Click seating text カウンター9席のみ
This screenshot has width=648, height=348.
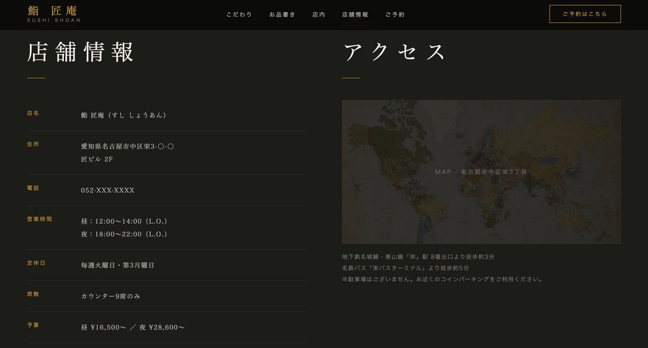tap(110, 296)
